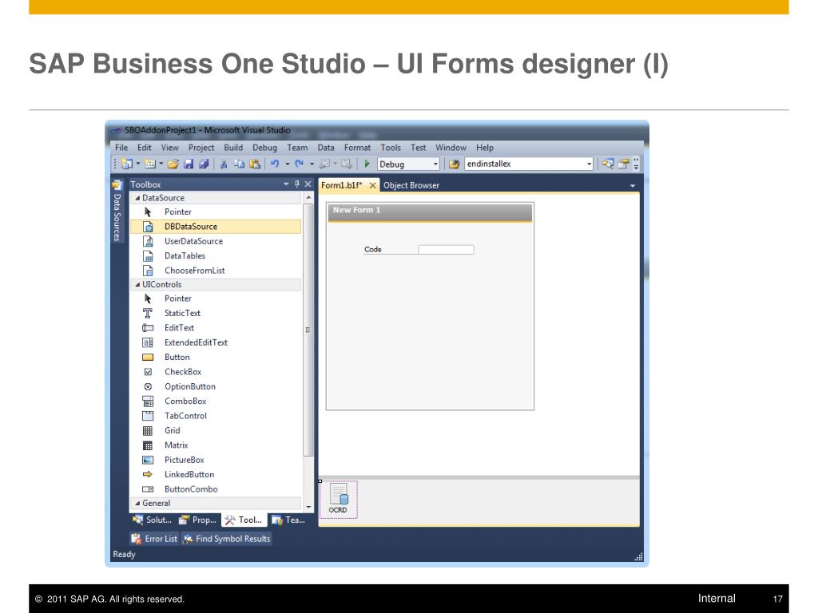Click the OCRD data source component

(x=338, y=500)
